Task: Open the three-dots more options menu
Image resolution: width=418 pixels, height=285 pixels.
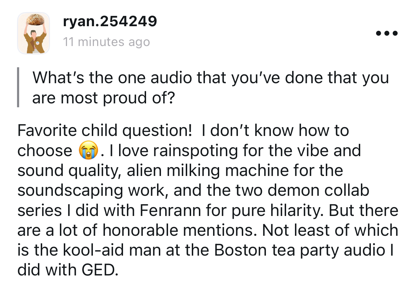Action: (x=387, y=34)
